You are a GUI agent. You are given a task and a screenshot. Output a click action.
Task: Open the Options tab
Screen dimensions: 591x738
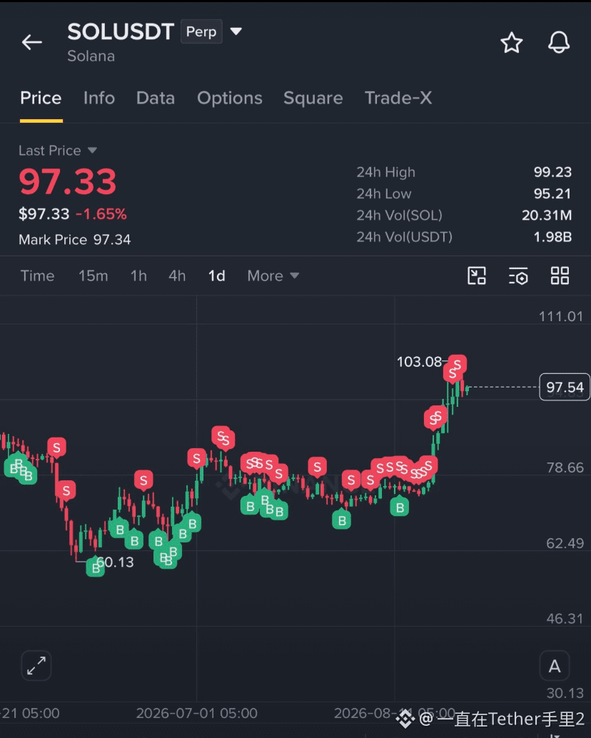230,98
